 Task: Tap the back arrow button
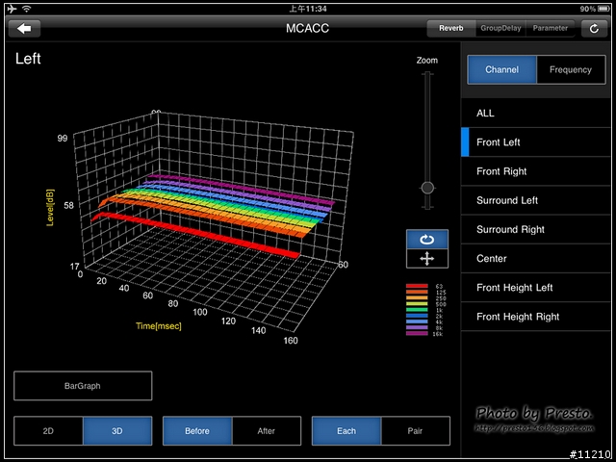click(24, 28)
